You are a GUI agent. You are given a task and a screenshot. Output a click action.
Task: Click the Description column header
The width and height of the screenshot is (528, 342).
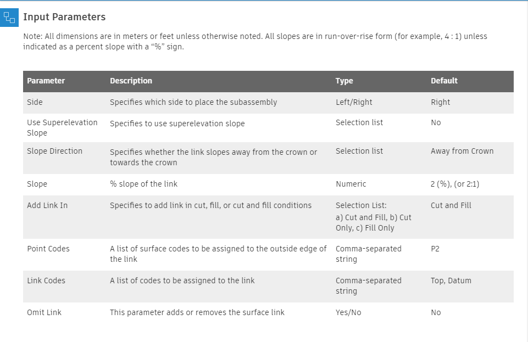coord(131,81)
